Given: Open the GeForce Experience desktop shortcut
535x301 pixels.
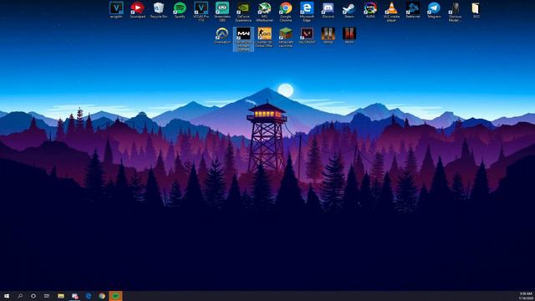Looking at the screenshot, I should [243, 12].
